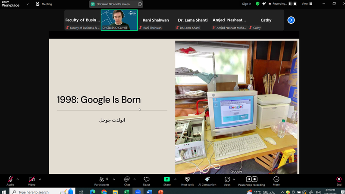Open File Explorer from taskbar
The height and width of the screenshot is (194, 345).
(x=115, y=192)
